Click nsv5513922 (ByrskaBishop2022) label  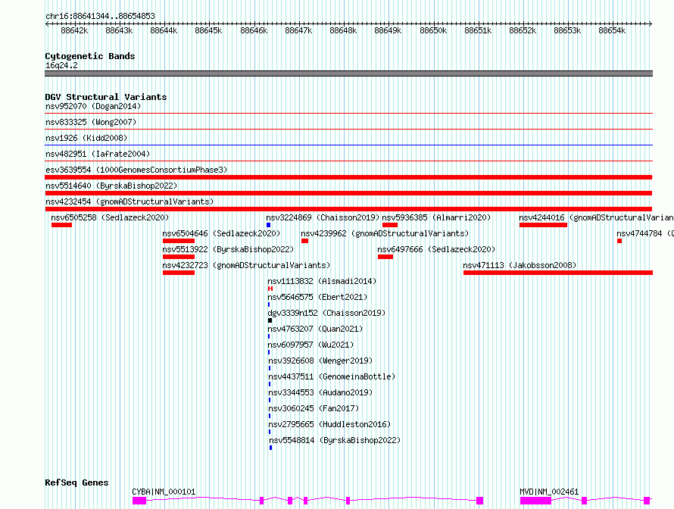click(x=228, y=249)
